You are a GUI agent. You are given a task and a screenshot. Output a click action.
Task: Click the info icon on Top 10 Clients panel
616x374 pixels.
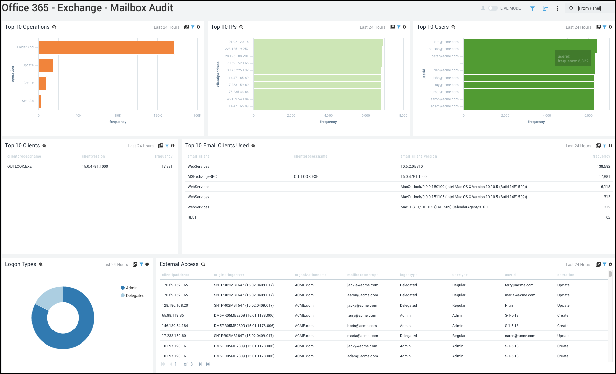(173, 146)
